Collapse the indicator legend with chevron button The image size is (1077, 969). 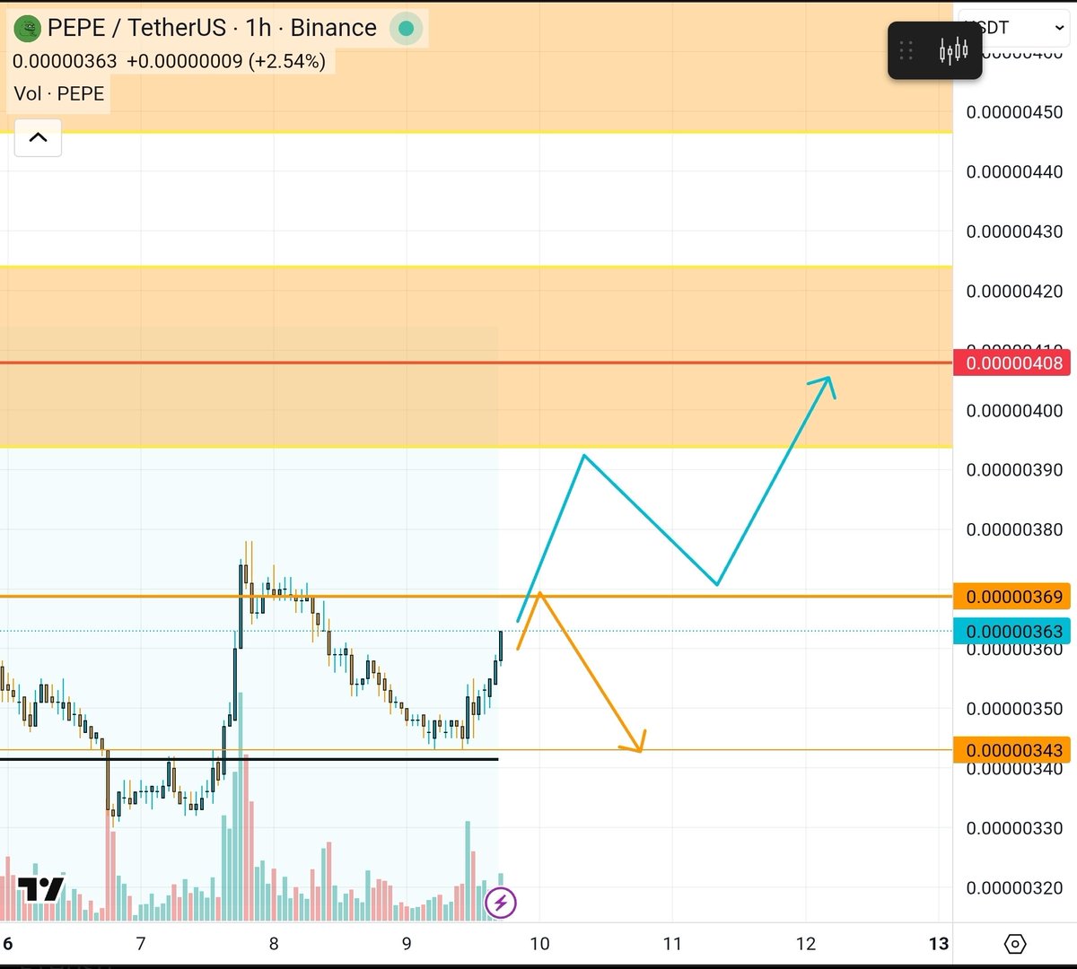coord(38,137)
